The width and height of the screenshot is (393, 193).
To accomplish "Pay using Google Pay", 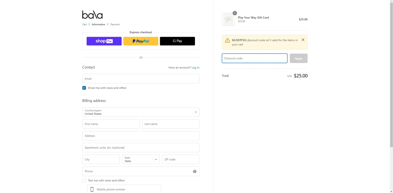I will tap(177, 41).
